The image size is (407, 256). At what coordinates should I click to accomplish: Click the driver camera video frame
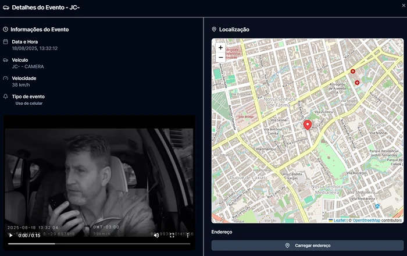[x=100, y=175]
